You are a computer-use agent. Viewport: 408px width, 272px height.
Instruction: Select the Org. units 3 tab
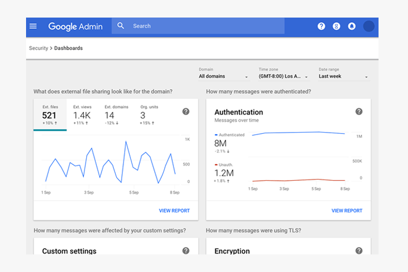click(x=149, y=115)
